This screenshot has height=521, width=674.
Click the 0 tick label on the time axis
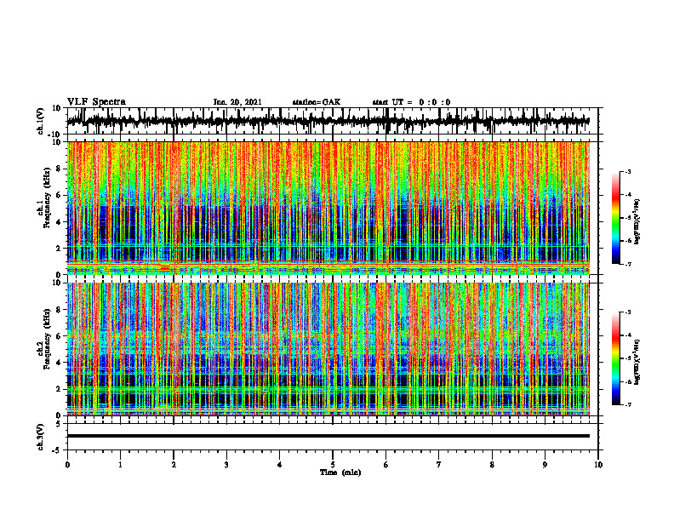[x=67, y=465]
